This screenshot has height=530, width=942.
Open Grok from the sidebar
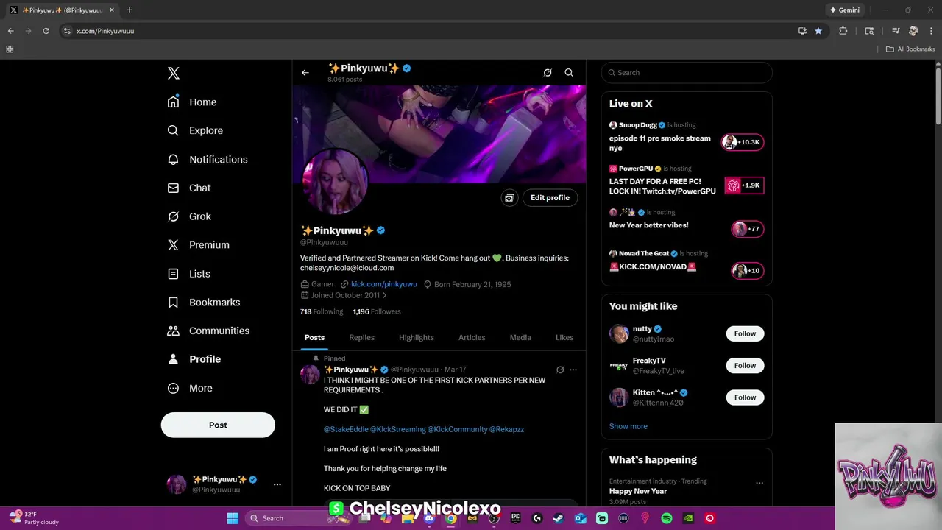tap(189, 216)
